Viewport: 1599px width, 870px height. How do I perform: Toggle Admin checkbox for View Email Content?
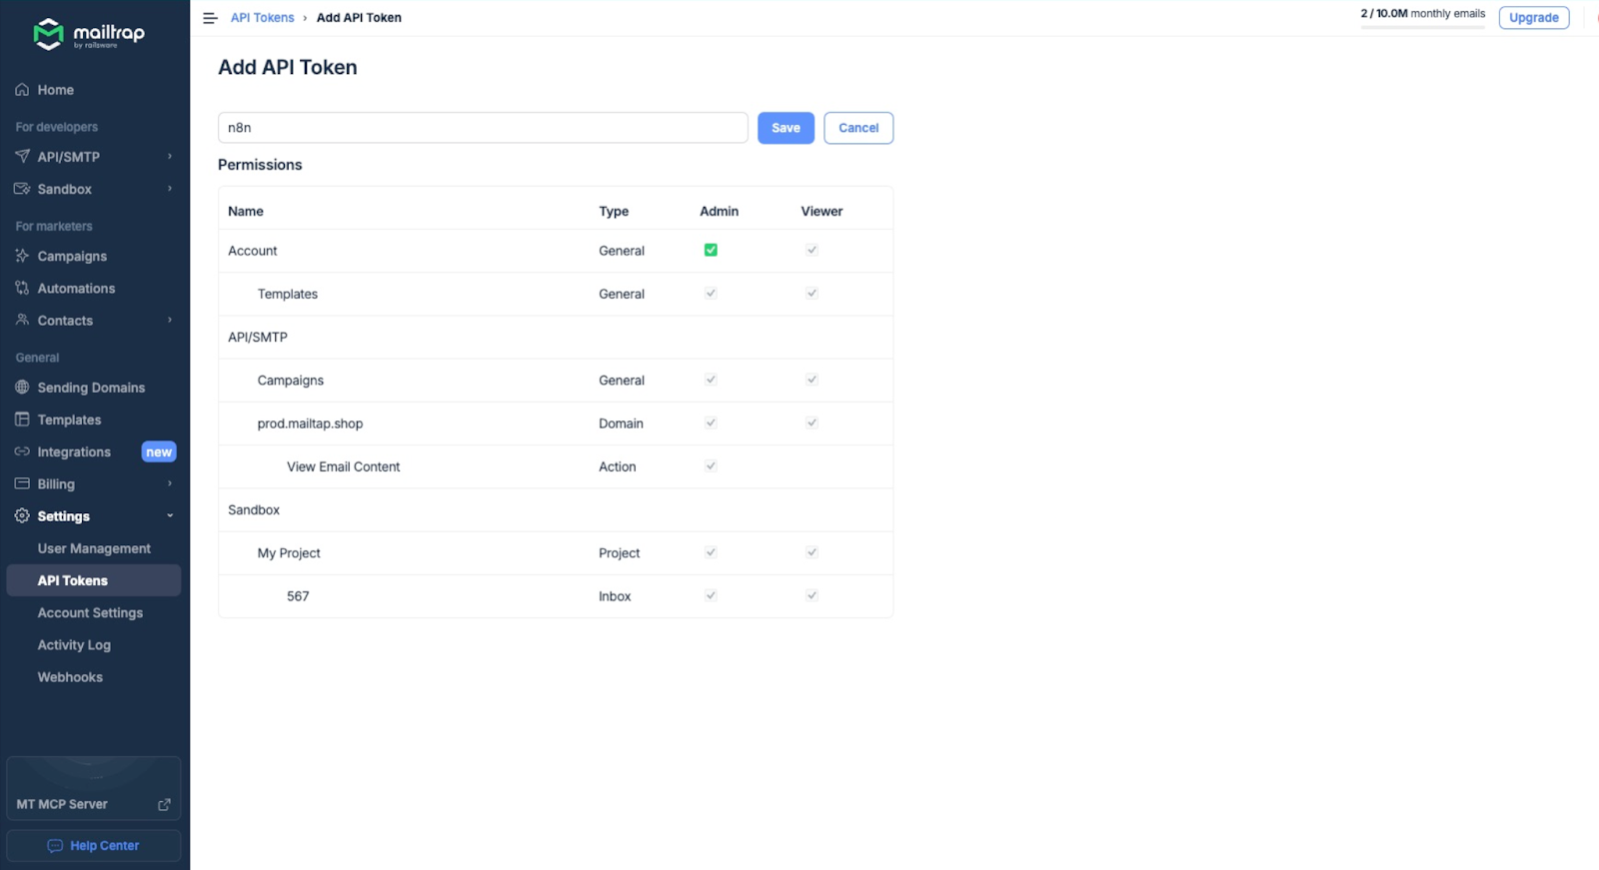711,466
